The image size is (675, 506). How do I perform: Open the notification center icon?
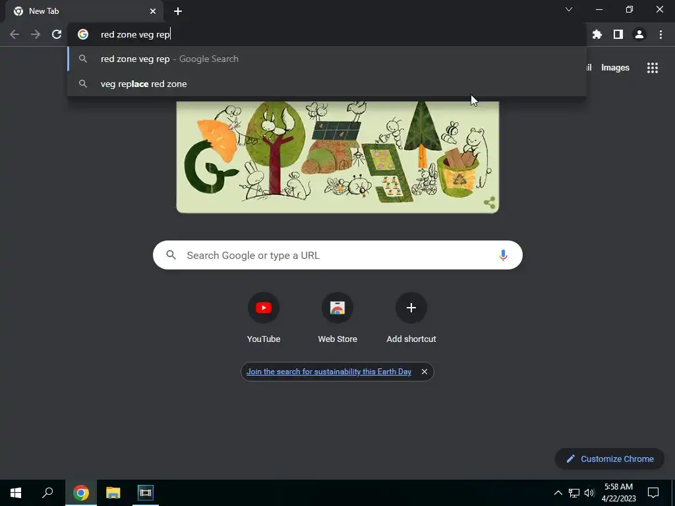[x=653, y=493]
